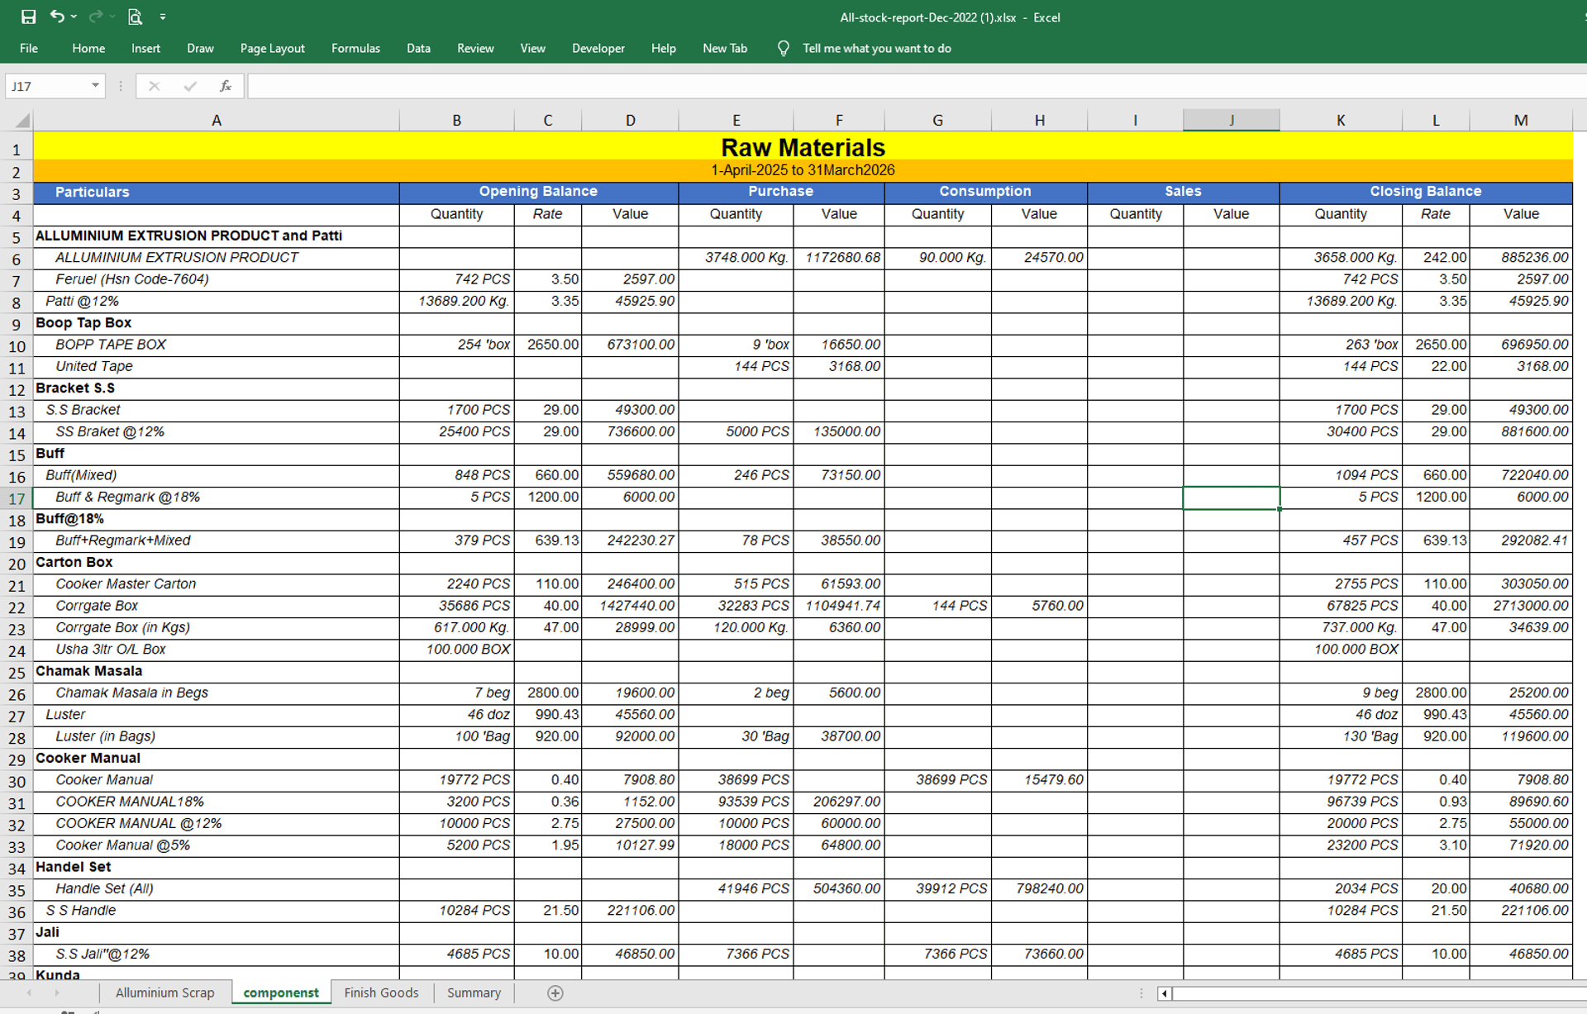
Task: Select row 22 header
Action: [17, 607]
